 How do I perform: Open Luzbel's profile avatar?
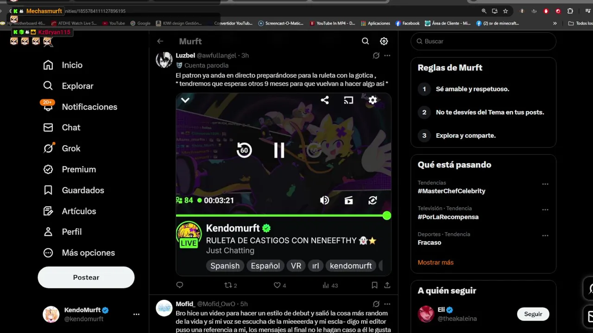[x=164, y=60]
